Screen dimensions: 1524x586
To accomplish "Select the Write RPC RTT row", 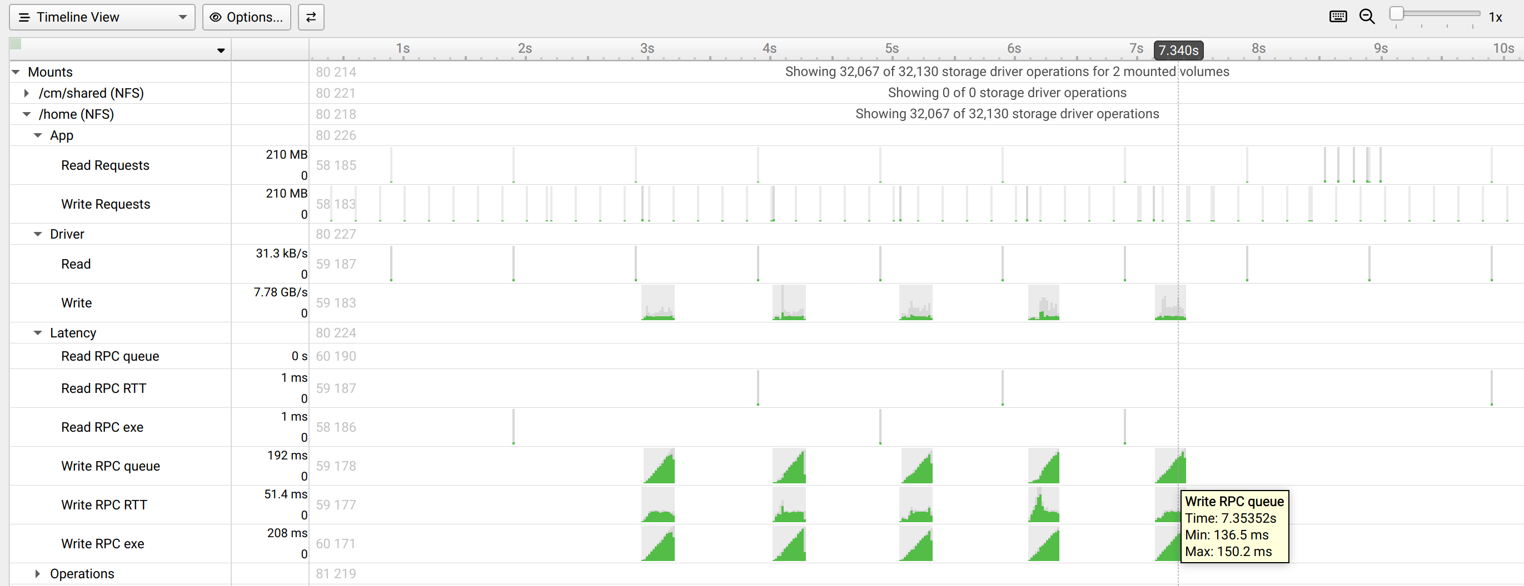I will pyautogui.click(x=103, y=505).
